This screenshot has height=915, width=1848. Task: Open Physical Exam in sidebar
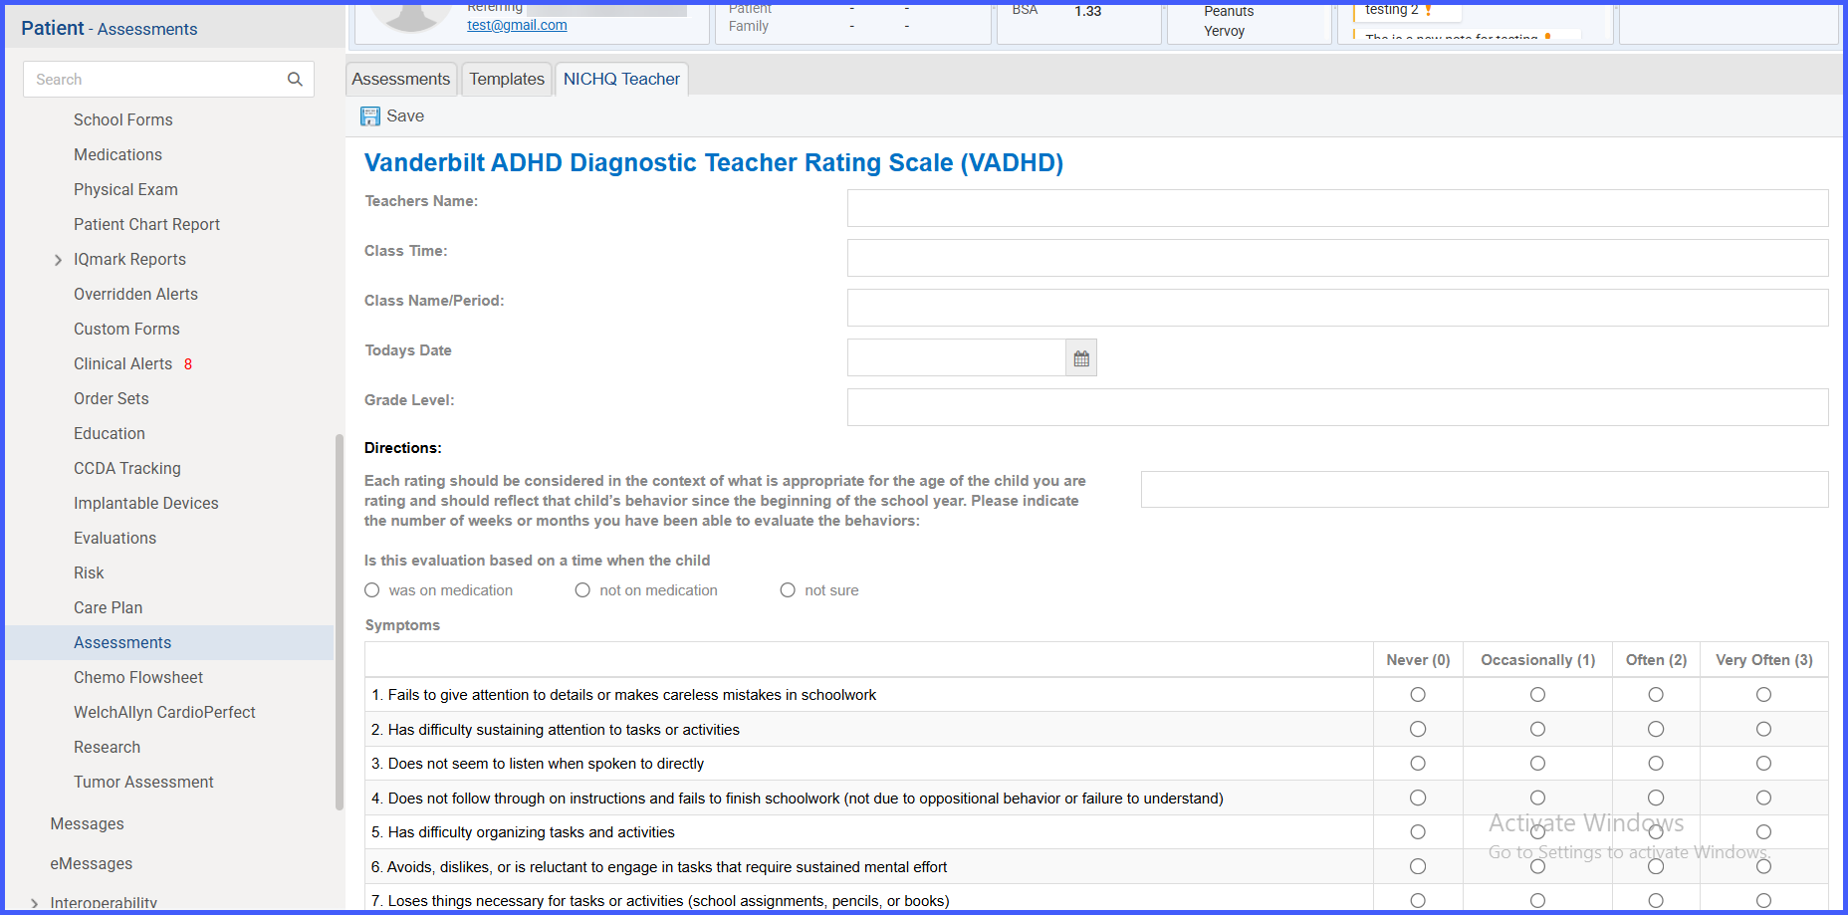(125, 190)
